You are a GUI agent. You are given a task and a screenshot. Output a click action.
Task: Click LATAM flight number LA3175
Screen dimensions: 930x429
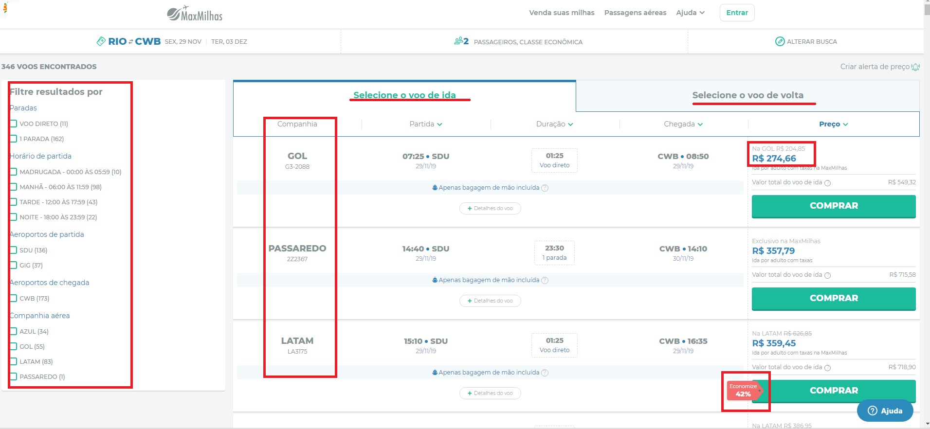297,351
